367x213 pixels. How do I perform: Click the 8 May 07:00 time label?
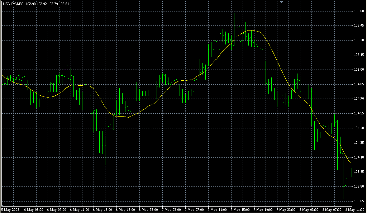tap(332, 209)
